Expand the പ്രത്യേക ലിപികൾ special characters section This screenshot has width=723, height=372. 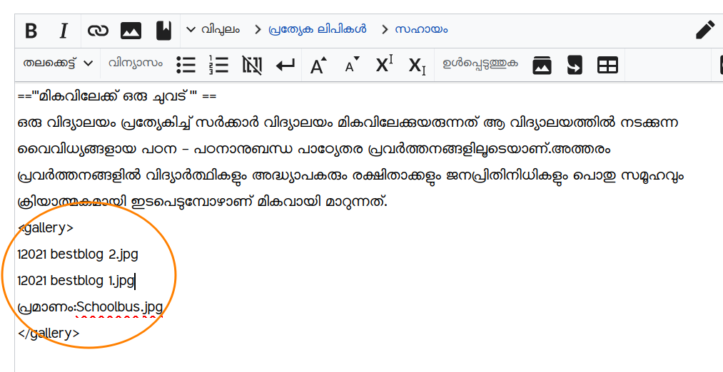tap(310, 29)
